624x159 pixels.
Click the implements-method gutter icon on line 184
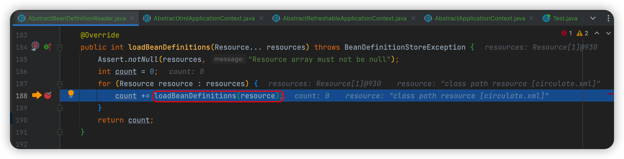48,47
